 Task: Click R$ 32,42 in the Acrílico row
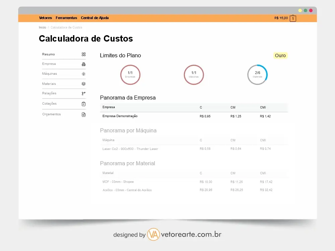(x=266, y=190)
